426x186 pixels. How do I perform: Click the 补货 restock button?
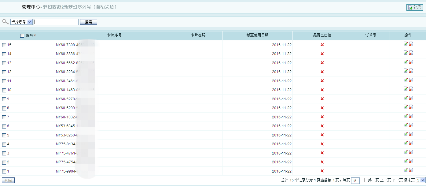coord(415,7)
